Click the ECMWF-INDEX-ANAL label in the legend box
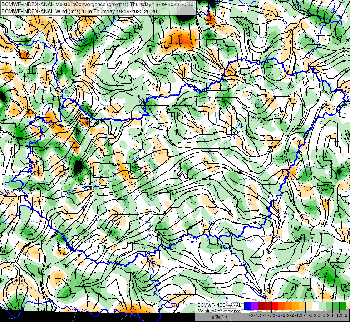This screenshot has width=350, height=322. (x=220, y=305)
